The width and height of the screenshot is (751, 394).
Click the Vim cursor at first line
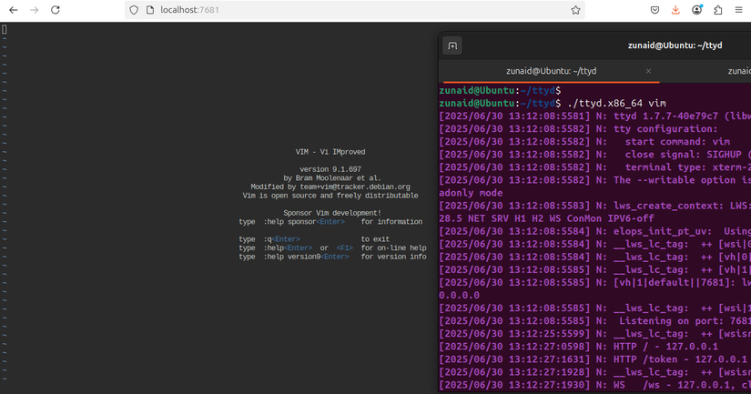tap(5, 30)
